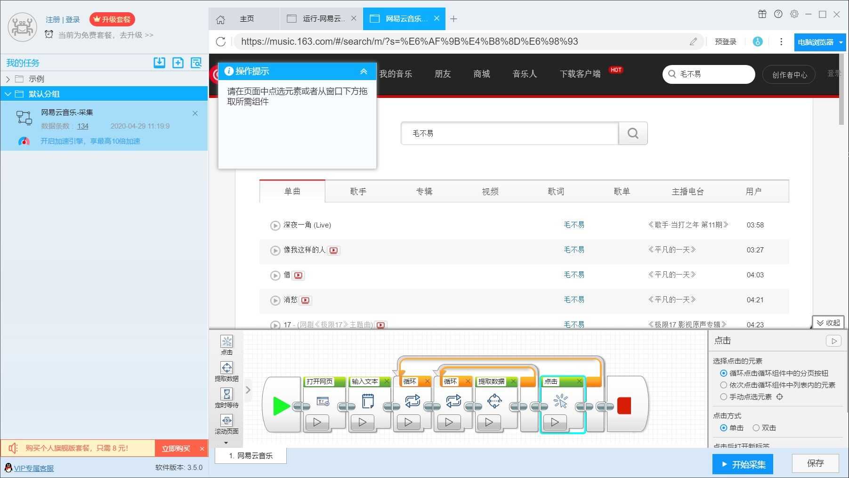Click the green start workflow arrow
This screenshot has width=849, height=478.
pyautogui.click(x=282, y=406)
